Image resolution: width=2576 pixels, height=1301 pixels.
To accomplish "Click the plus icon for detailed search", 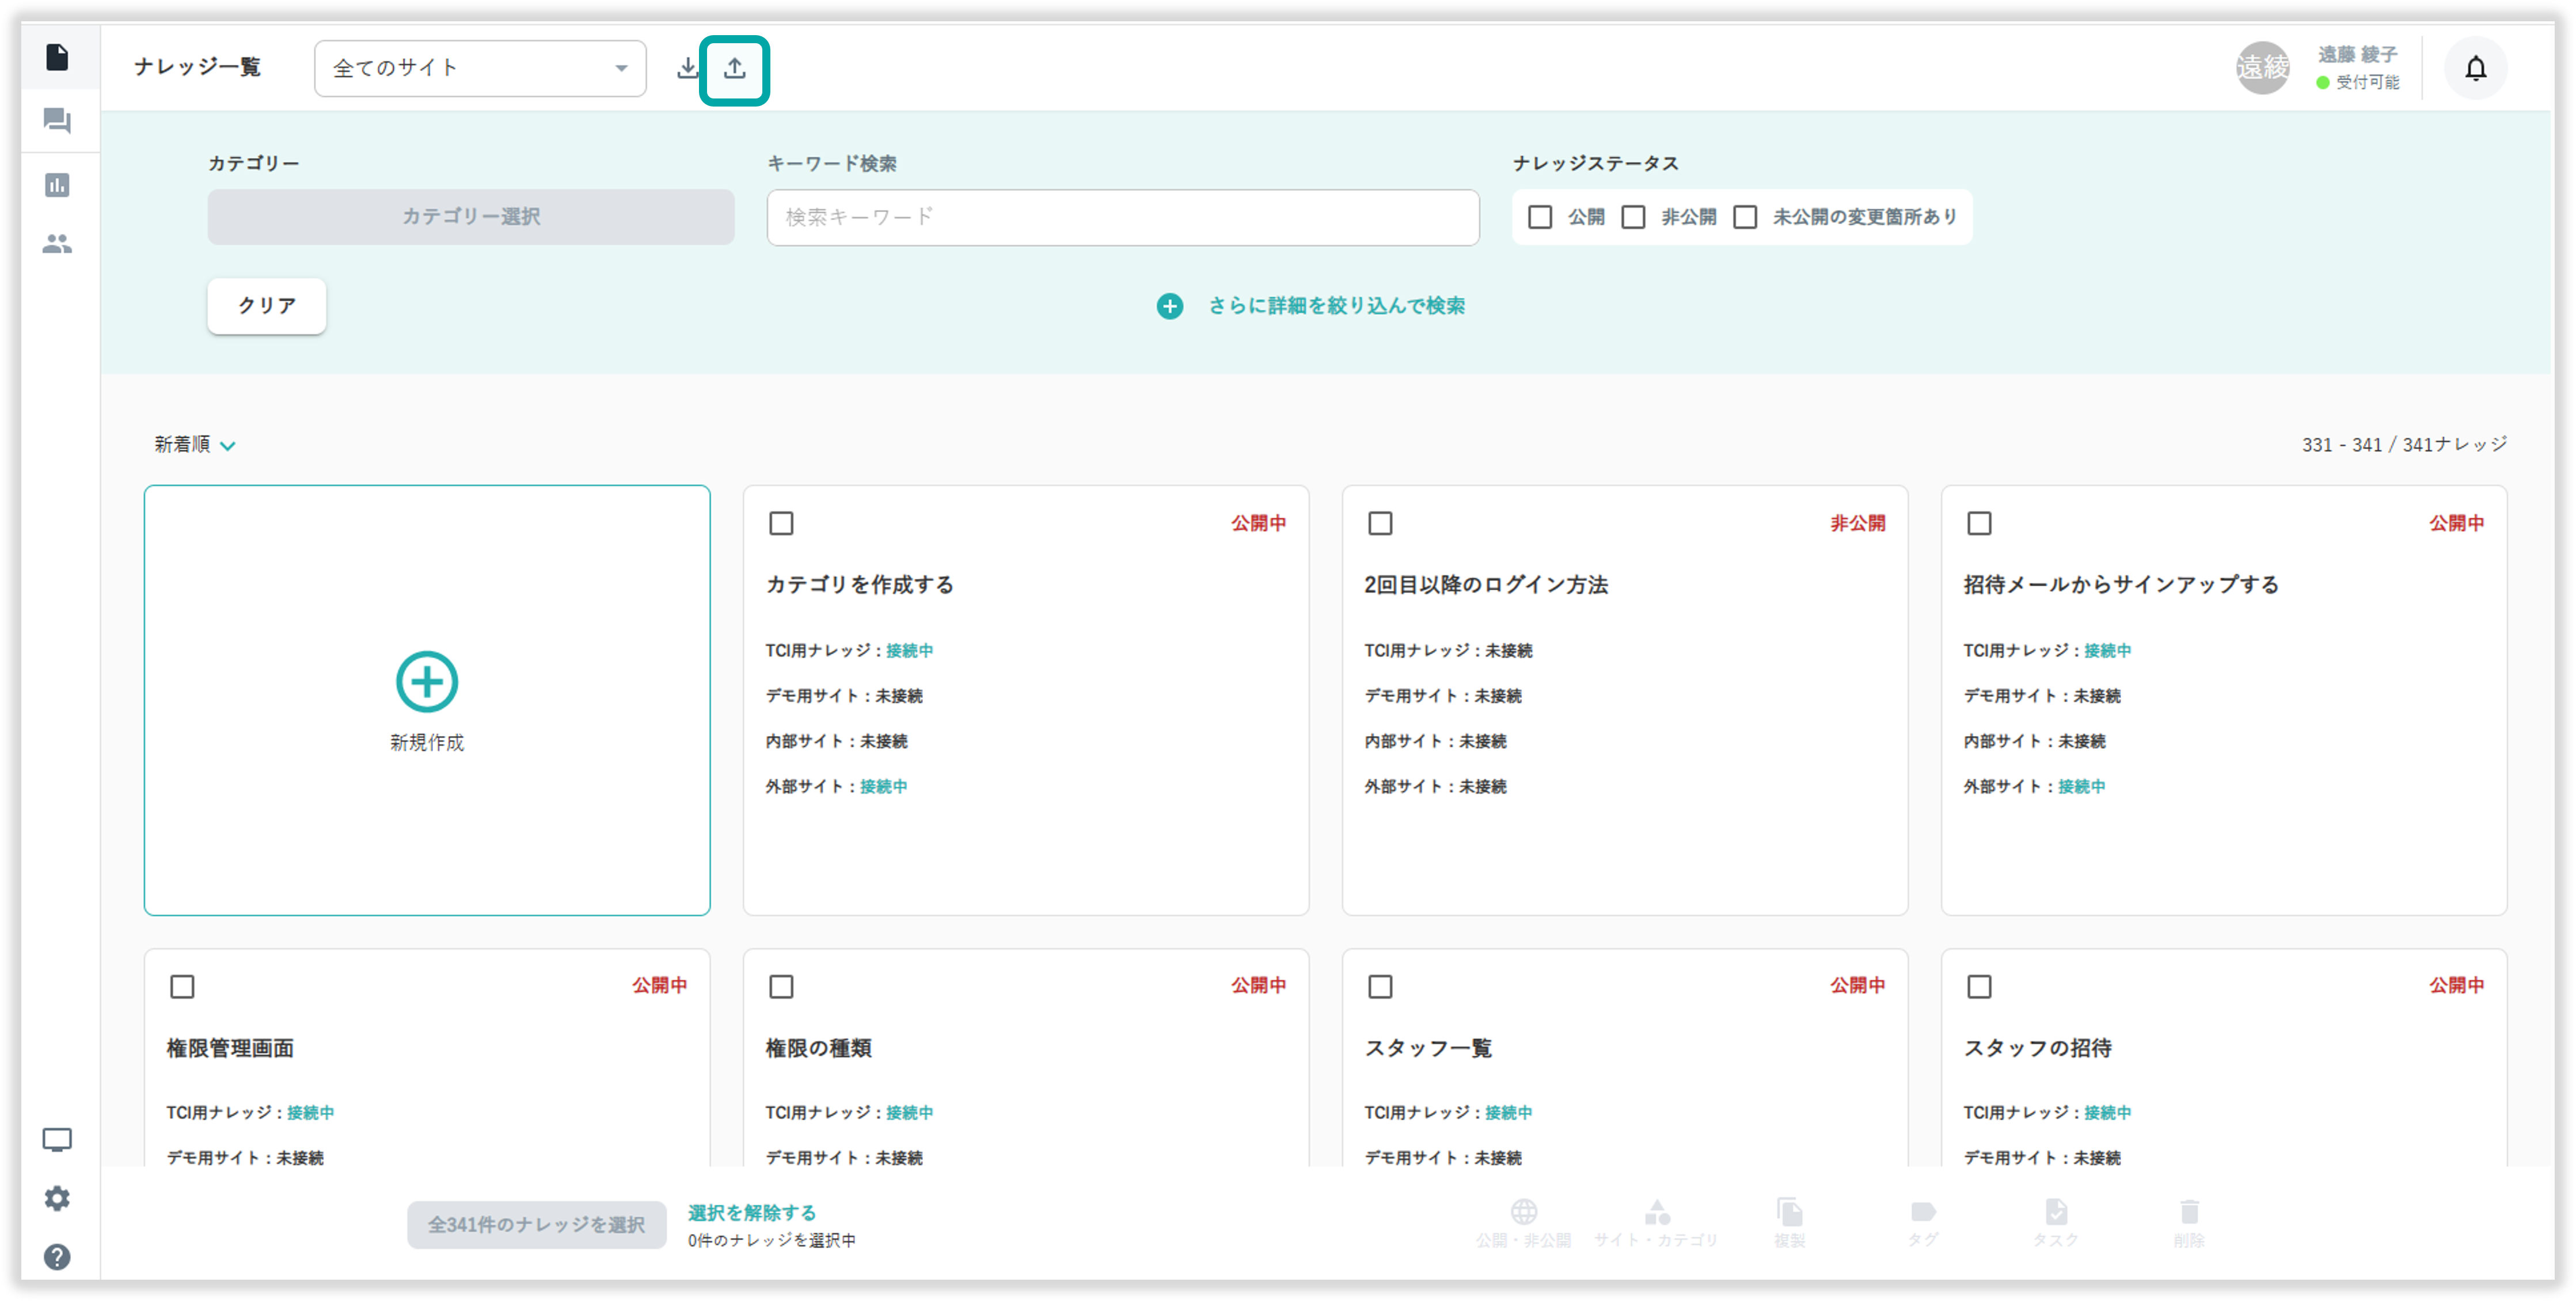I will coord(1169,306).
